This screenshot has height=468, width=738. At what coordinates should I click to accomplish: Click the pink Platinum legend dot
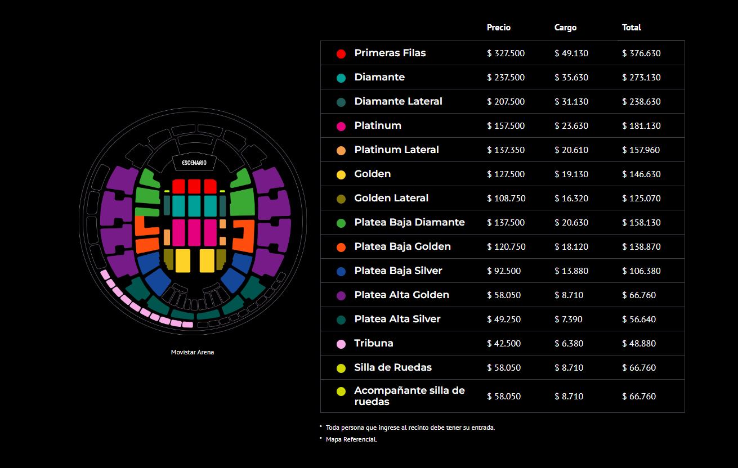pyautogui.click(x=341, y=126)
